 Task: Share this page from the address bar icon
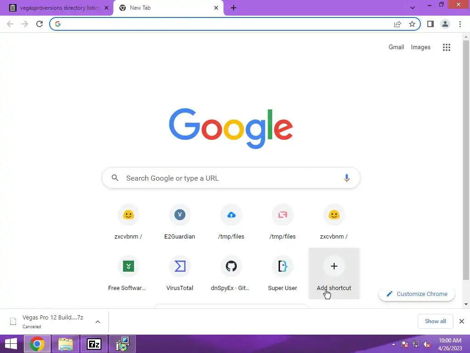(x=397, y=24)
